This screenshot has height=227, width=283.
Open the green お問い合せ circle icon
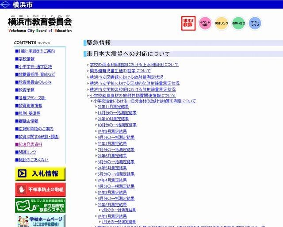[x=238, y=23]
